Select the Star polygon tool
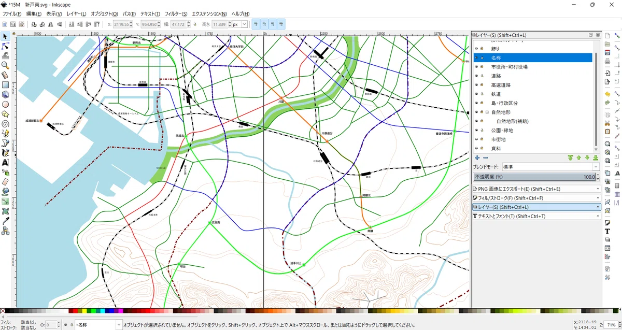 click(5, 114)
